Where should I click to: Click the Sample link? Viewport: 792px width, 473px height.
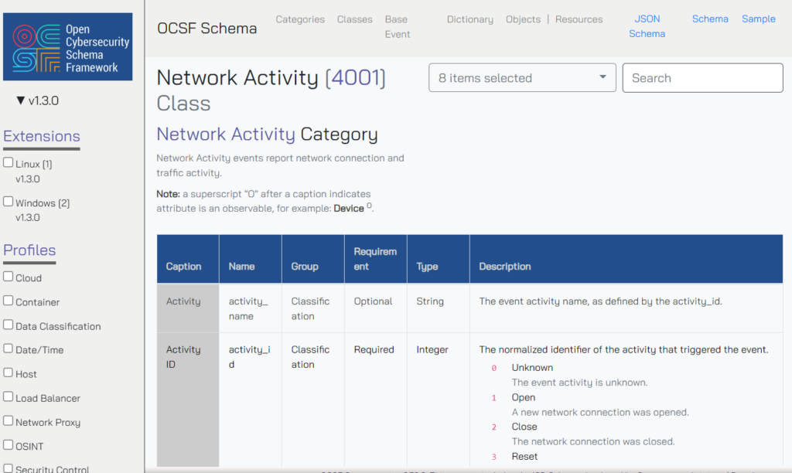click(x=758, y=19)
